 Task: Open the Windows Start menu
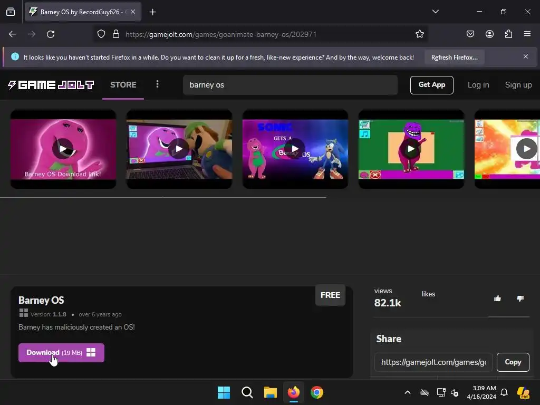(224, 392)
